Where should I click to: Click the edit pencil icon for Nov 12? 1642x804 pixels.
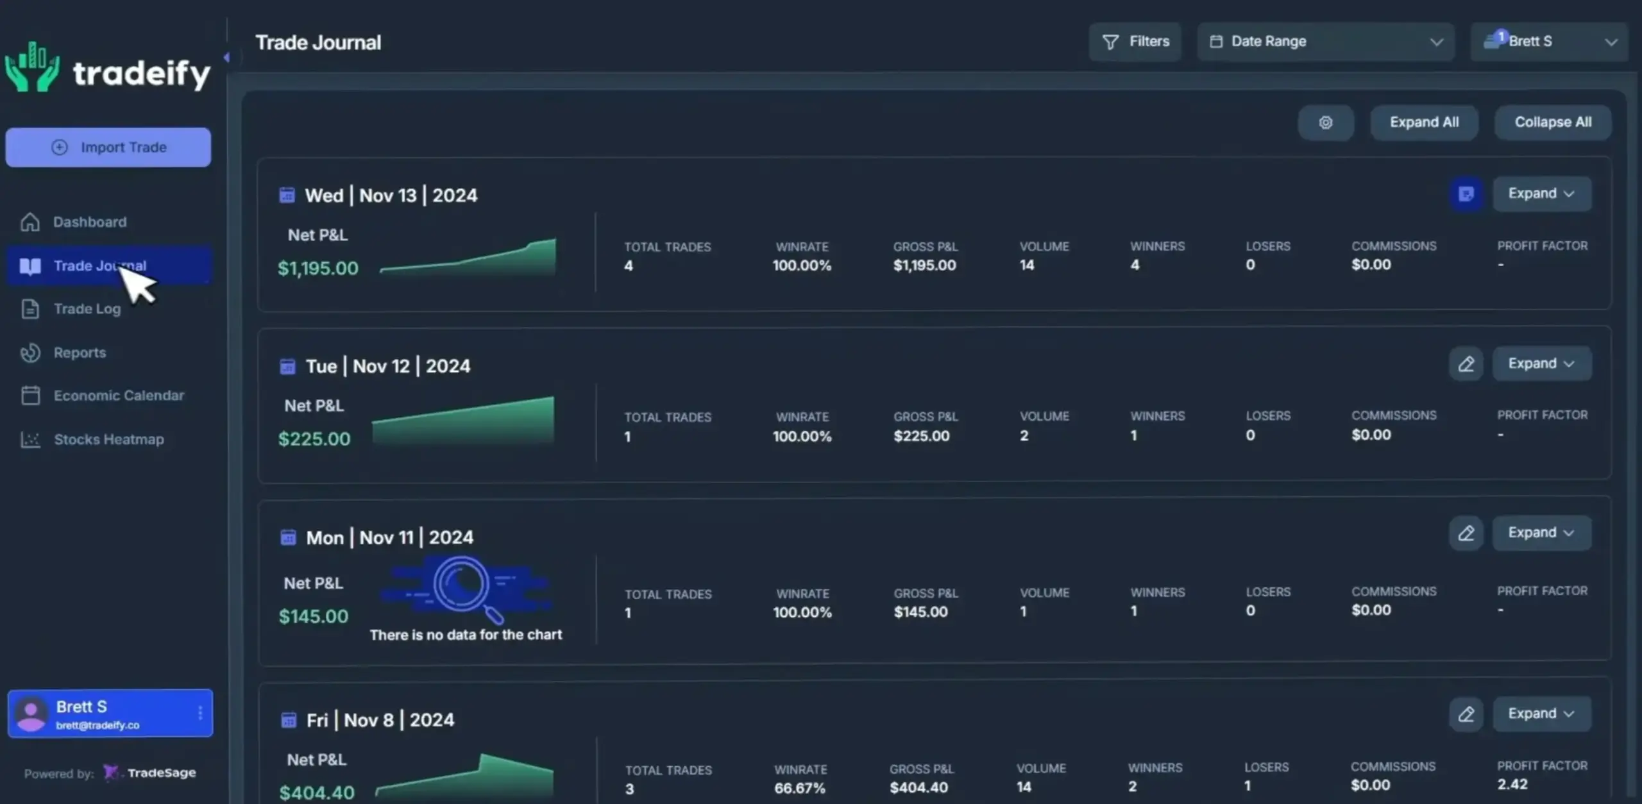[1466, 364]
